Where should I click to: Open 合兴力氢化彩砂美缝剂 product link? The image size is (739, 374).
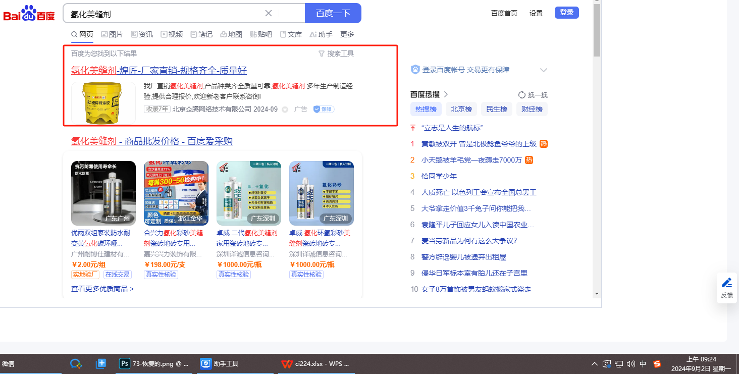[174, 238]
